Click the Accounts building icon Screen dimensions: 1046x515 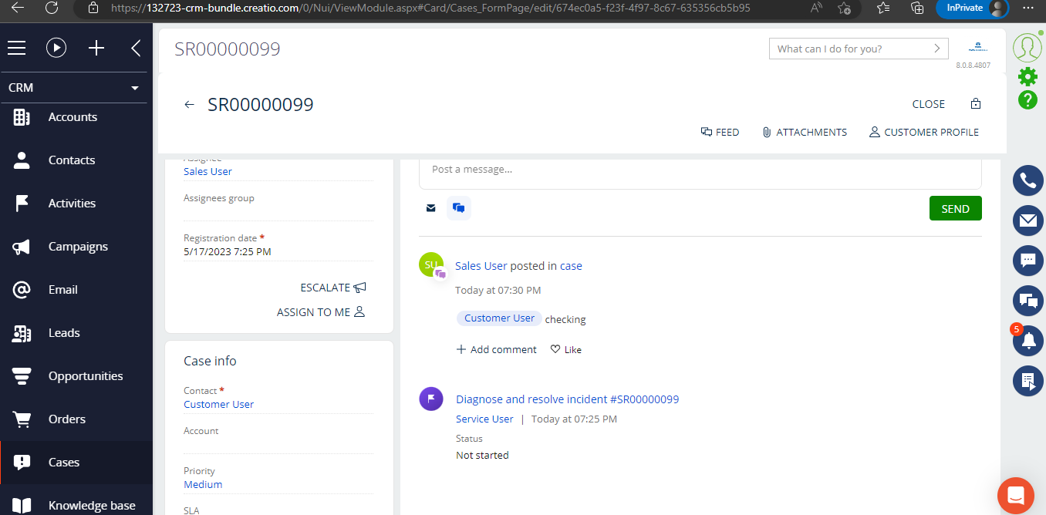point(22,117)
